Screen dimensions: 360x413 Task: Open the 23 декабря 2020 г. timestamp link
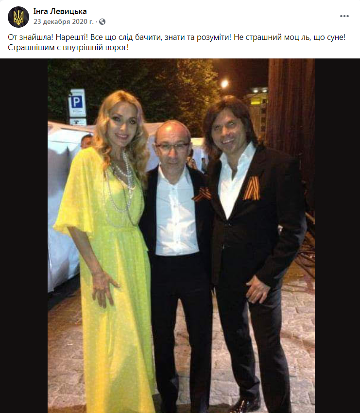pos(63,21)
